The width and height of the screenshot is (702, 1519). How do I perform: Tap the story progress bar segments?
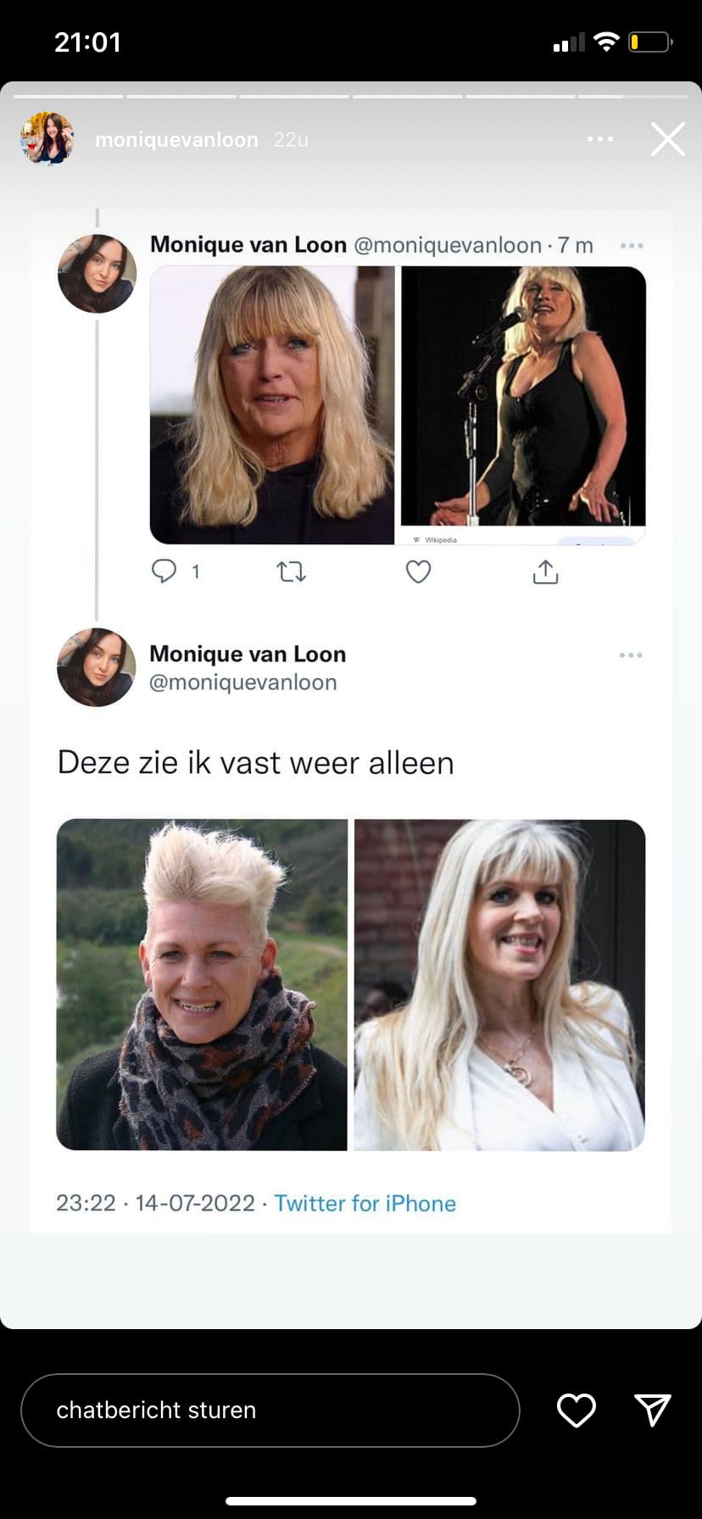350,97
